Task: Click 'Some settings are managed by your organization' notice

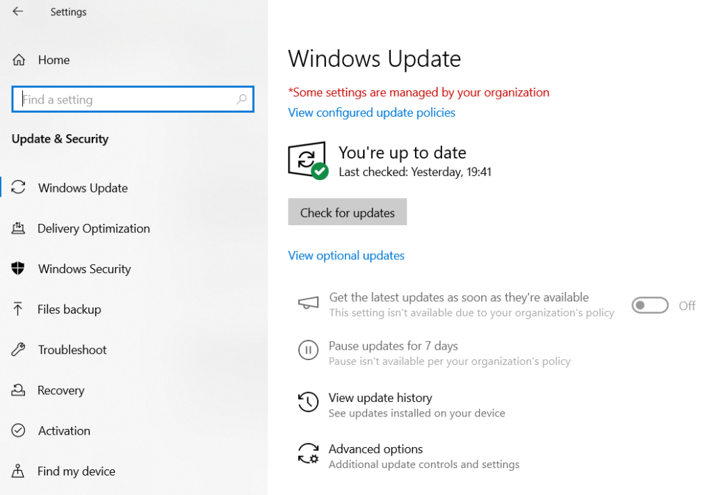Action: tap(419, 92)
